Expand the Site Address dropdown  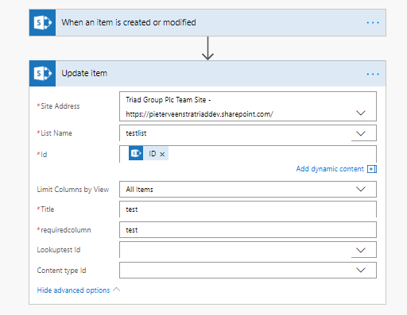[x=361, y=113]
